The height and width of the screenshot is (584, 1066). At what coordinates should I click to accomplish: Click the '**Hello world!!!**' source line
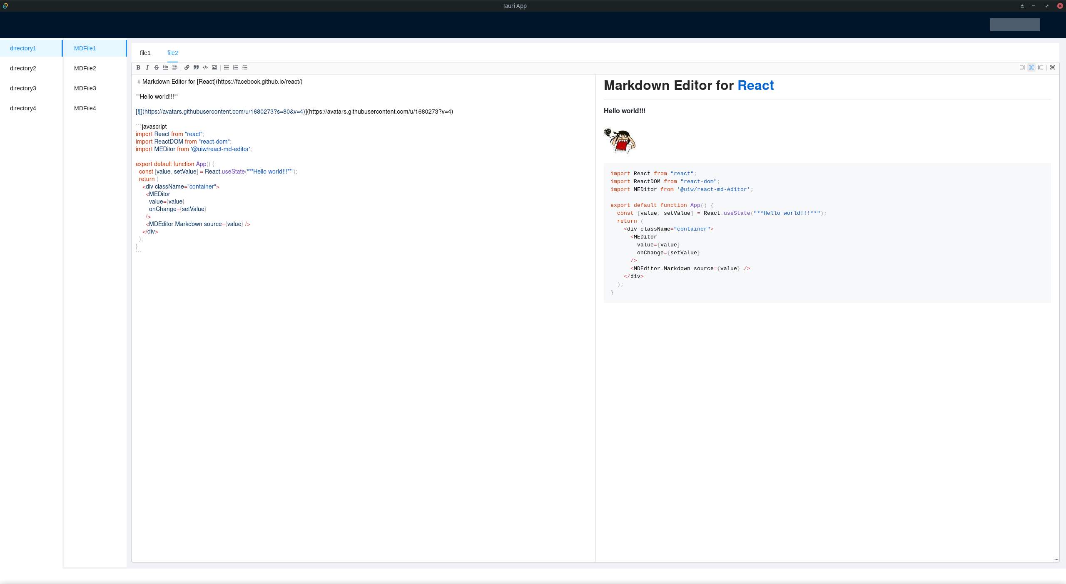tap(157, 97)
